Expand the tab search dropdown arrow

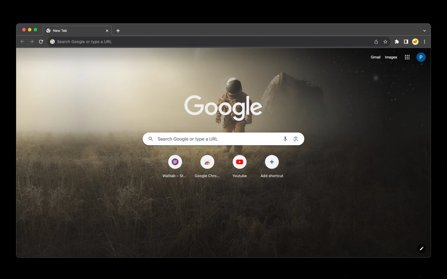pos(424,31)
